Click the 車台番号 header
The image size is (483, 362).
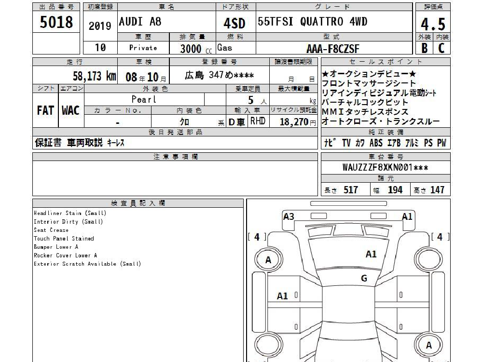[386, 157]
